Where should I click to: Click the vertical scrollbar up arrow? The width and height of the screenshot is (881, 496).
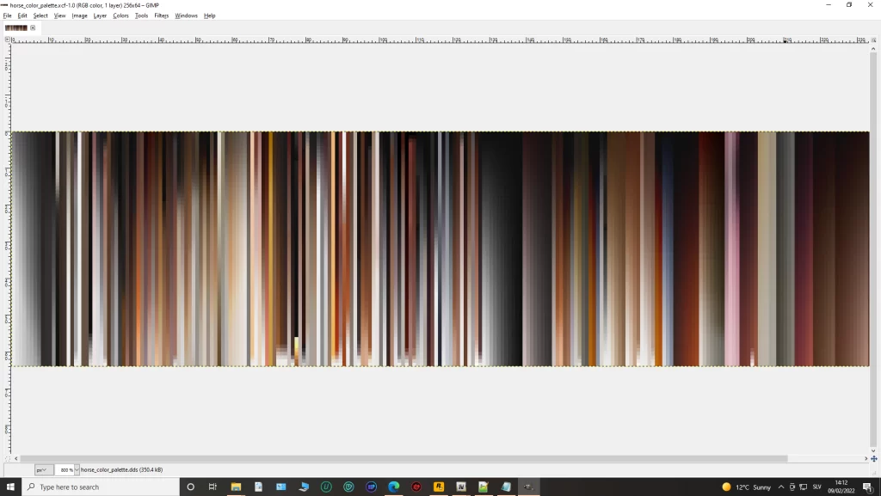pyautogui.click(x=873, y=49)
